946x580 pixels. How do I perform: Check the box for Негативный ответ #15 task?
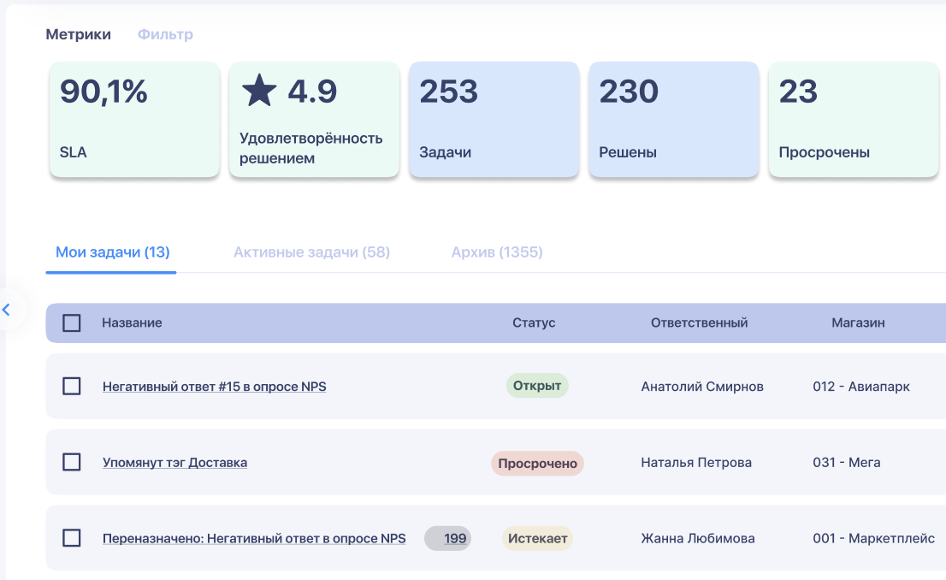(72, 387)
